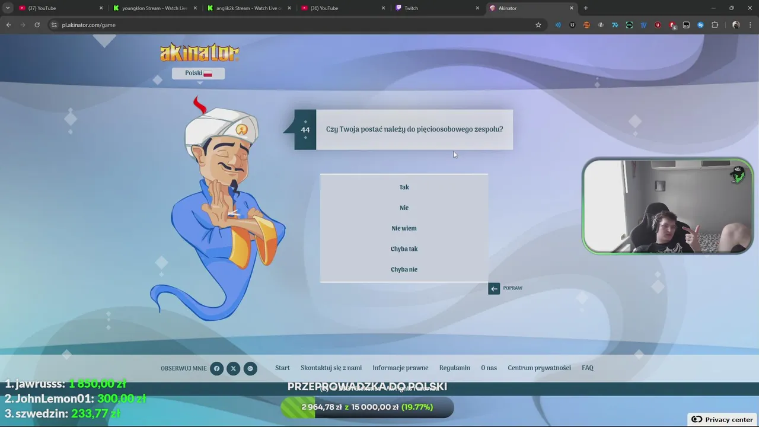The width and height of the screenshot is (759, 427).
Task: Click the orange round extension icon
Action: pos(586,25)
